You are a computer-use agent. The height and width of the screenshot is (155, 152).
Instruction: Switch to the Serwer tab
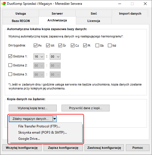click(57, 14)
